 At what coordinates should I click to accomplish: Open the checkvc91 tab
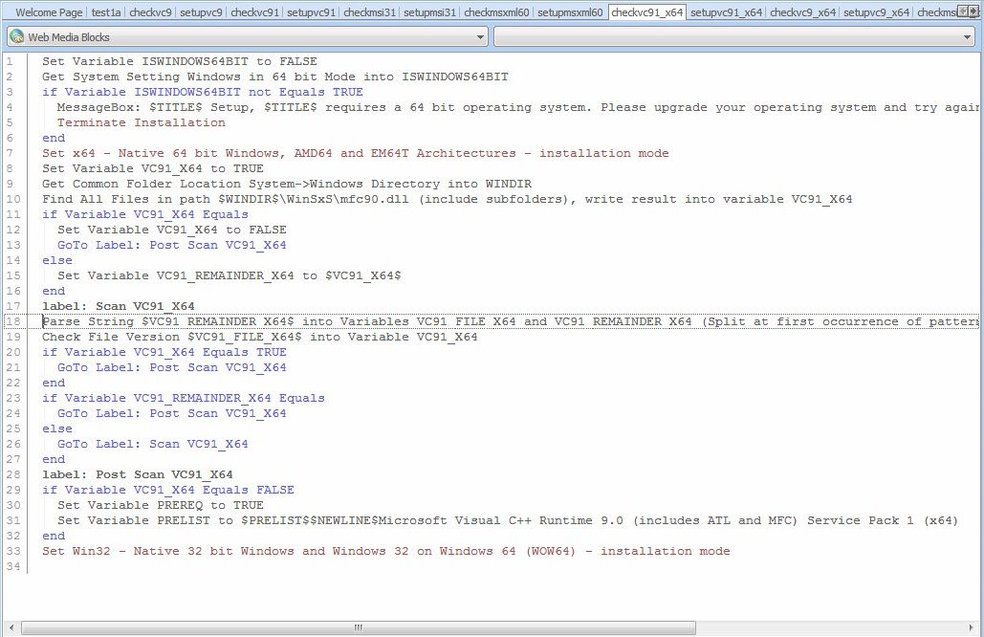pos(254,12)
